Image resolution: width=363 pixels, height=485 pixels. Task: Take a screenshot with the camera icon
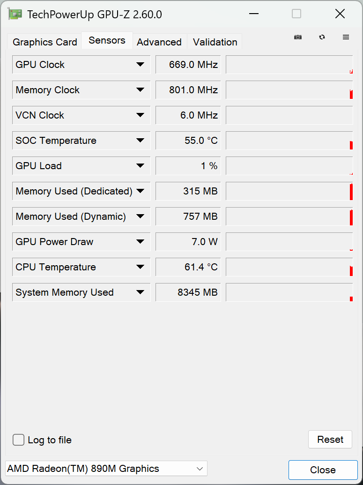pyautogui.click(x=298, y=37)
